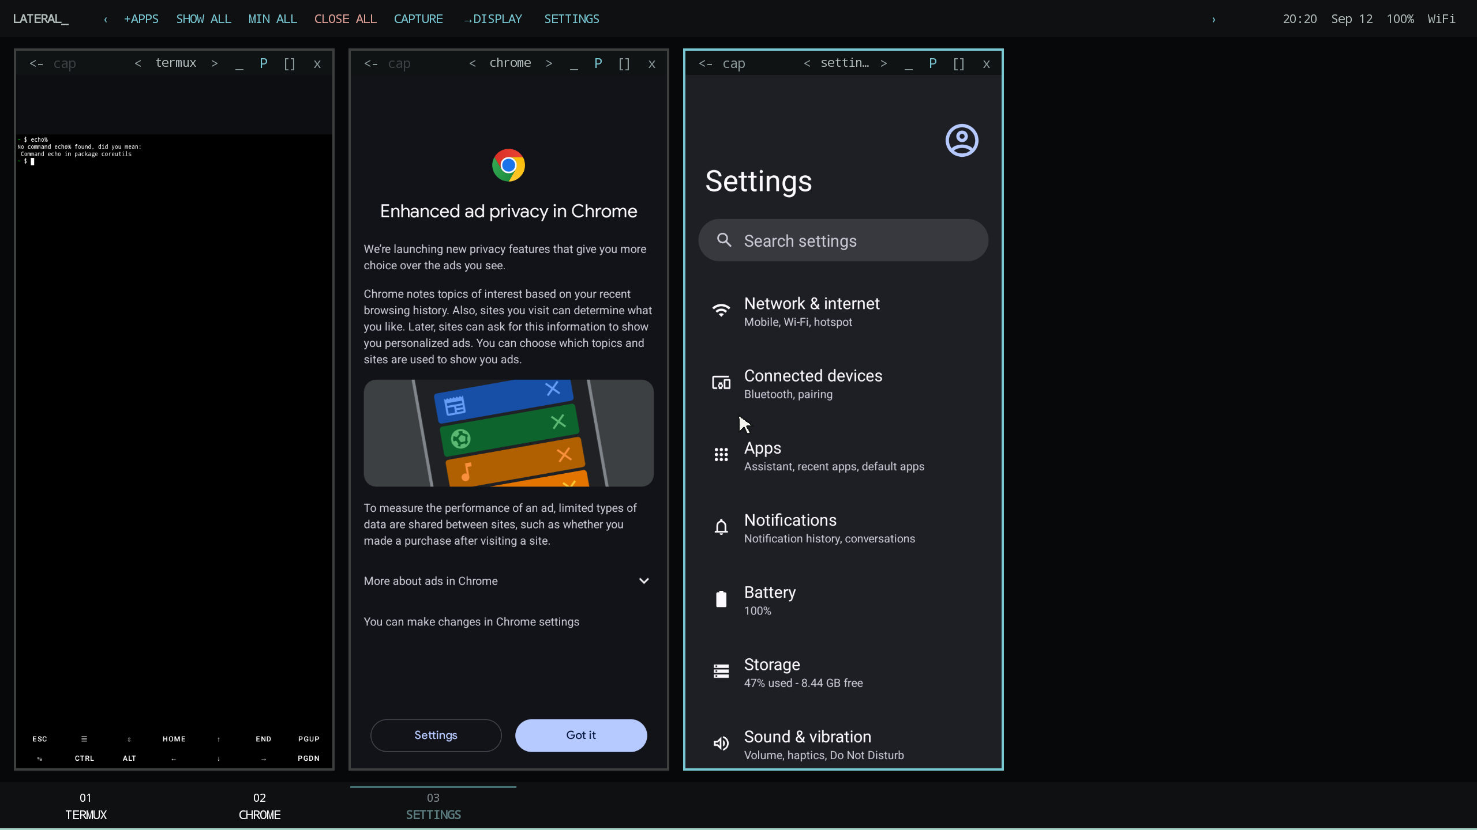Open CAPTURE in the top bar
Viewport: 1477px width, 830px height.
(x=418, y=19)
